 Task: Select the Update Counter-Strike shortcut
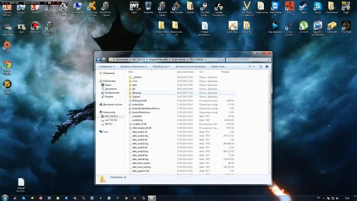tap(219, 9)
